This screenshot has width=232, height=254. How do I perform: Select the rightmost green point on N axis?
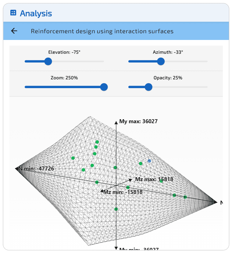pos(185,197)
